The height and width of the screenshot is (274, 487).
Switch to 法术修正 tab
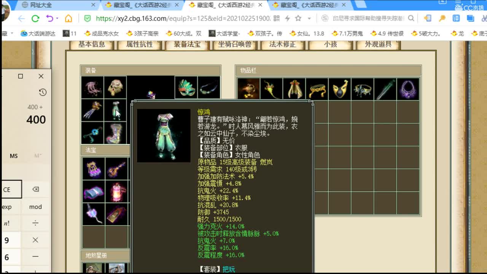(x=283, y=44)
